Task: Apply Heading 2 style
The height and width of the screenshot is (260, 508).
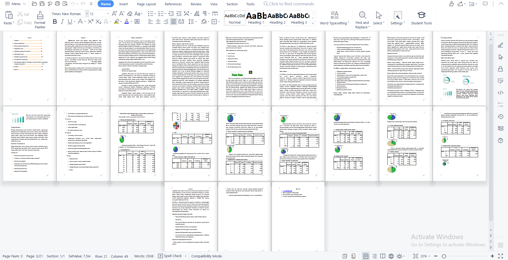Action: click(278, 18)
